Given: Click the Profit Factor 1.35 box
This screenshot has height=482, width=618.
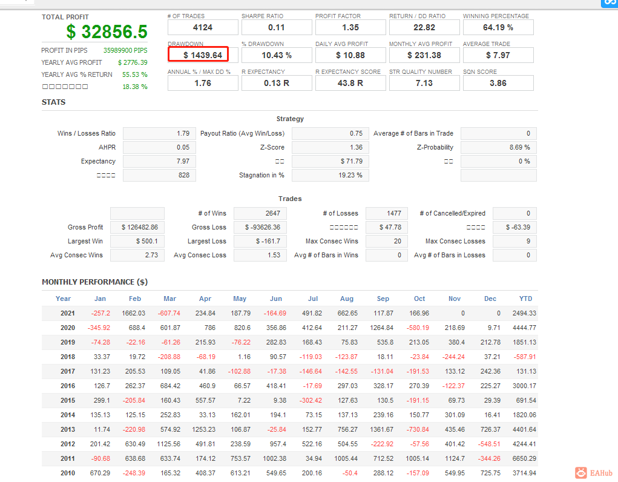Looking at the screenshot, I should pyautogui.click(x=350, y=27).
